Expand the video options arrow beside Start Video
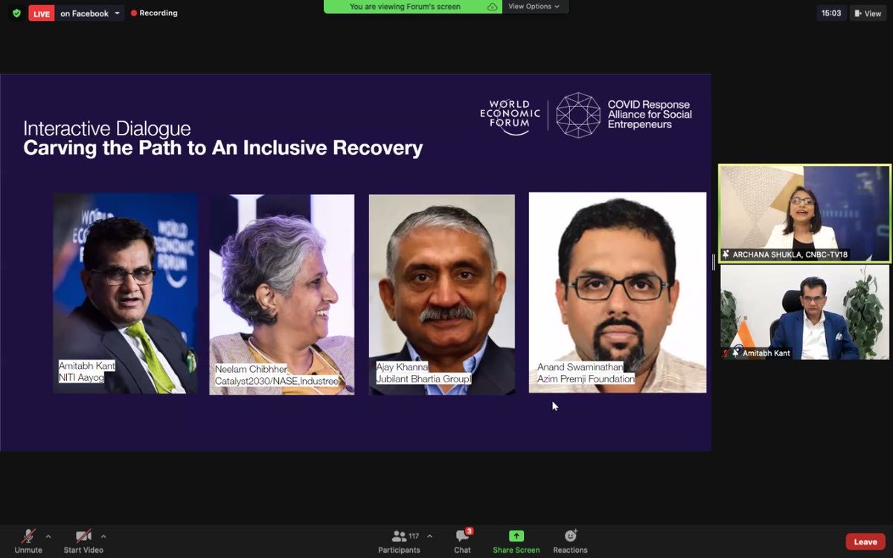 103,536
